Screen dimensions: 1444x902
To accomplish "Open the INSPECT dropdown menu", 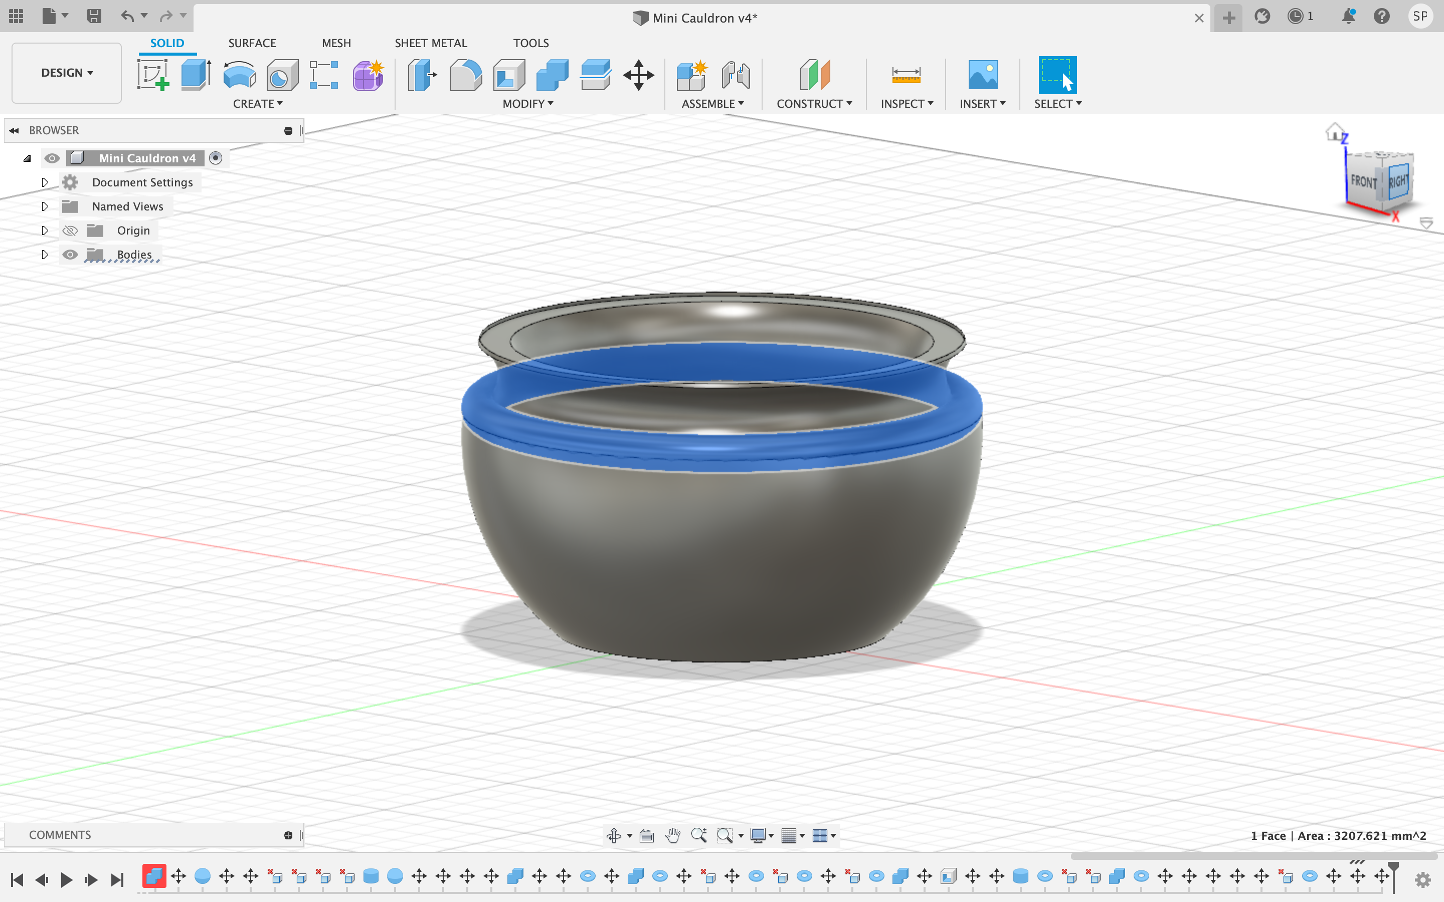I will (907, 103).
